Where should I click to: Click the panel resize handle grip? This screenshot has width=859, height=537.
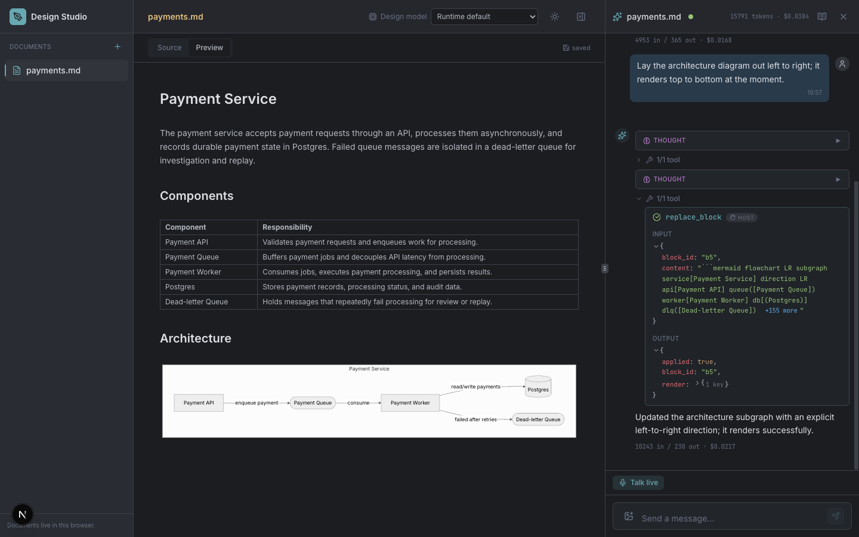click(605, 268)
